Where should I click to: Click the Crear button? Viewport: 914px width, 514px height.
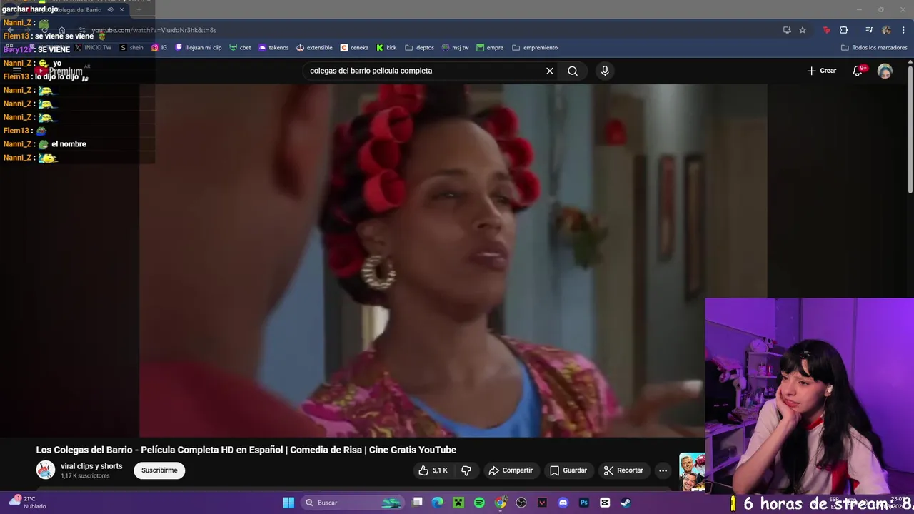[822, 71]
